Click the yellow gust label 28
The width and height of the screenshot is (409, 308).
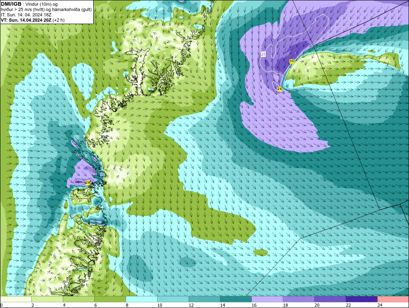tap(88, 182)
